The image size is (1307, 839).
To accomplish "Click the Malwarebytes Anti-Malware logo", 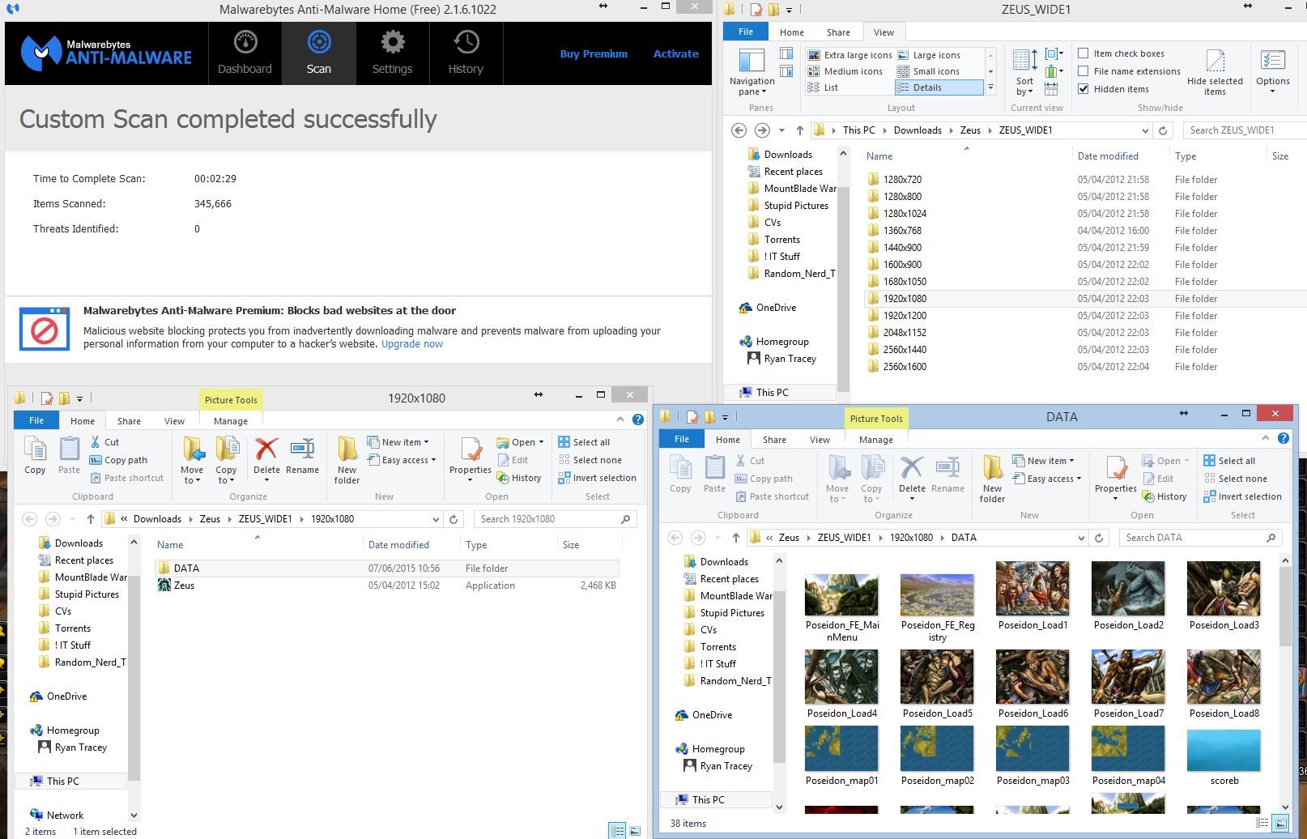I will pos(106,53).
